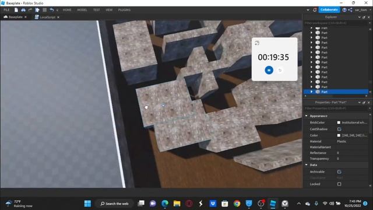Open the Clock app from the taskbar
This screenshot has height=210, width=373.
click(285, 204)
